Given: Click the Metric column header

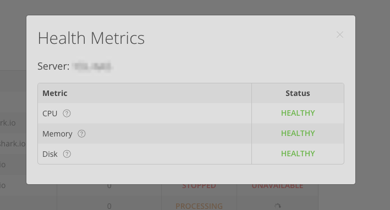Looking at the screenshot, I should 55,93.
